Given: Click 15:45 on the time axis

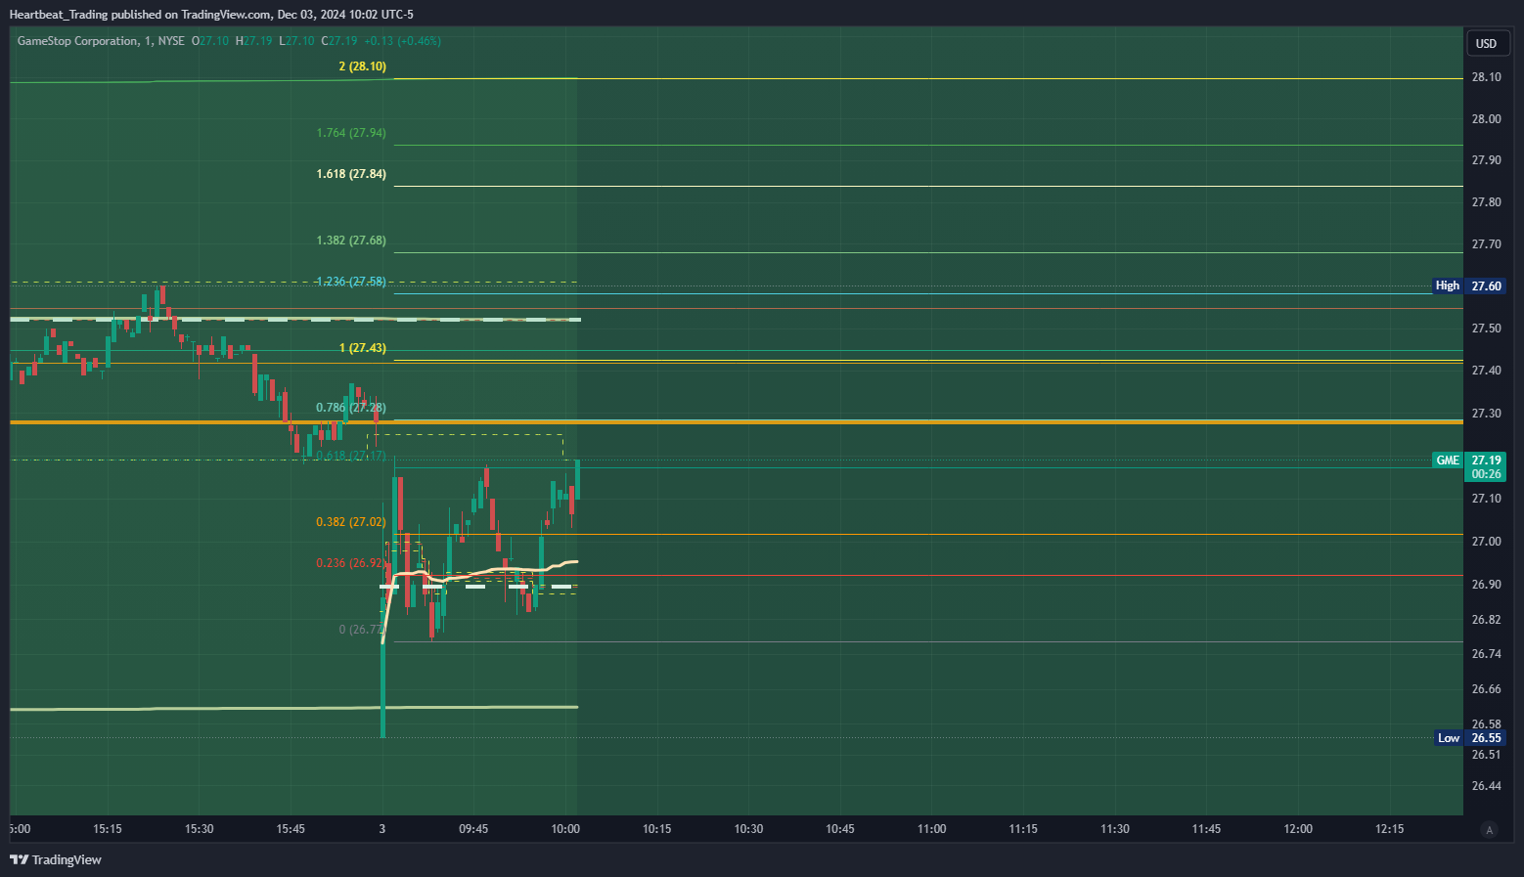Looking at the screenshot, I should tap(291, 829).
